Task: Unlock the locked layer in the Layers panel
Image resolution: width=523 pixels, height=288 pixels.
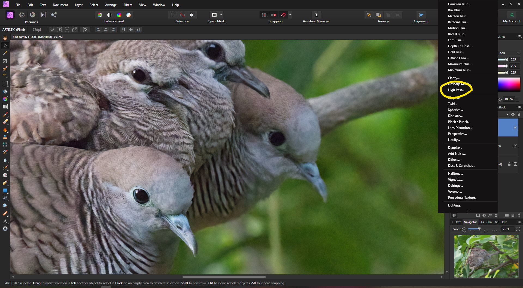Action: (509, 164)
